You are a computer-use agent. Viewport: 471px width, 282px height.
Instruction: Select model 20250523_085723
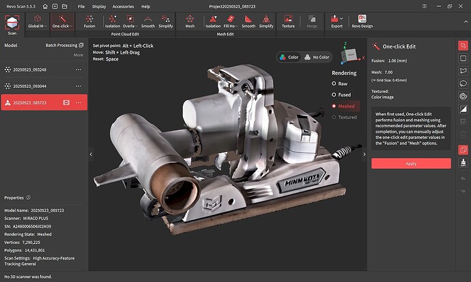pyautogui.click(x=44, y=102)
